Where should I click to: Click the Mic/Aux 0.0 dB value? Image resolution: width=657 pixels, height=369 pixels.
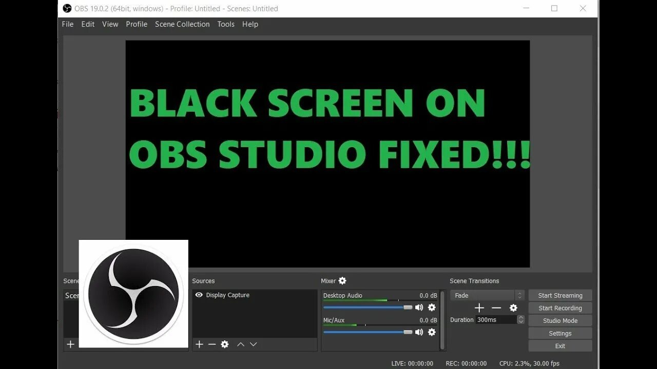428,320
